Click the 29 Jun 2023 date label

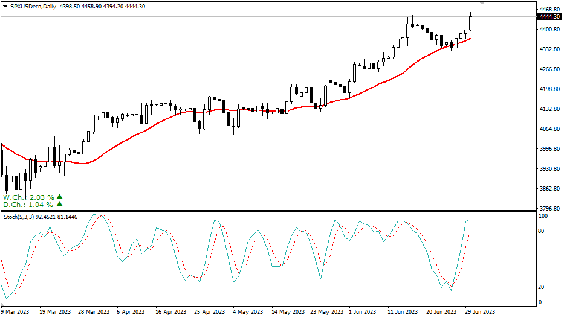[480, 312]
